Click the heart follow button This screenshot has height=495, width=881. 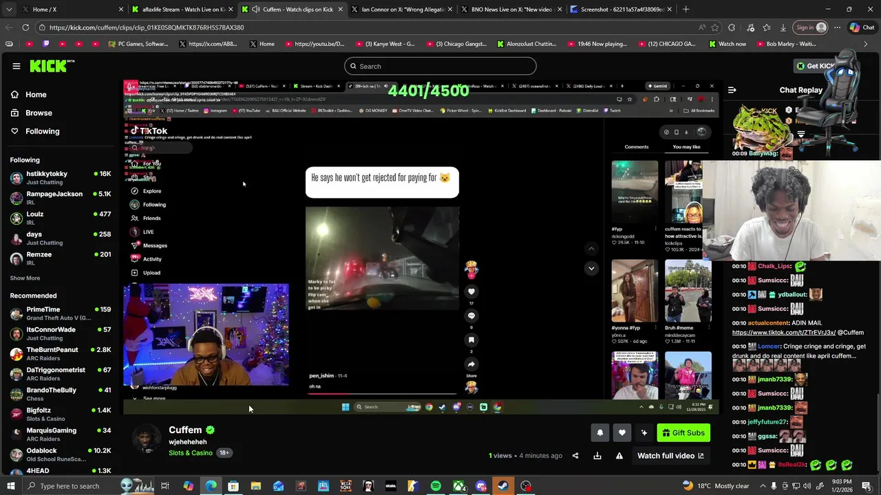(622, 432)
